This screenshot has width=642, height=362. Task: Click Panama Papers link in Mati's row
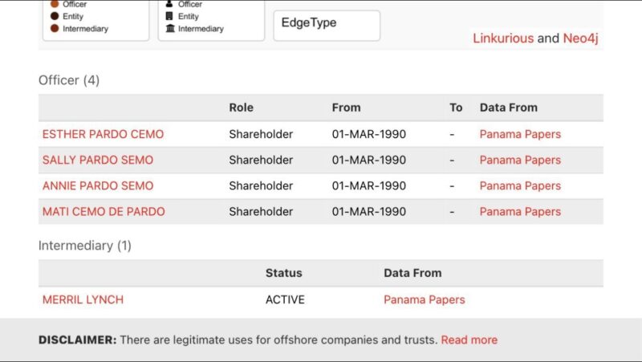tap(520, 212)
